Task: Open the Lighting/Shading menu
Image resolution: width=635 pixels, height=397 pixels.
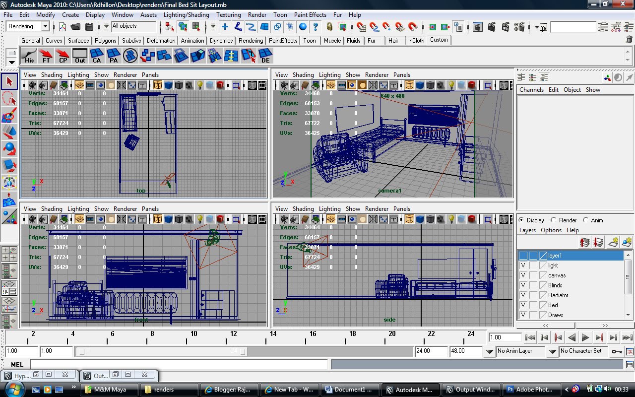Action: [x=187, y=15]
